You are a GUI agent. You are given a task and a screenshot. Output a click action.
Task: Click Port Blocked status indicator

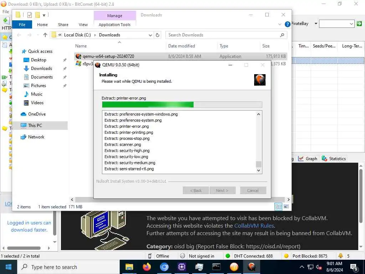pyautogui.click(x=305, y=256)
